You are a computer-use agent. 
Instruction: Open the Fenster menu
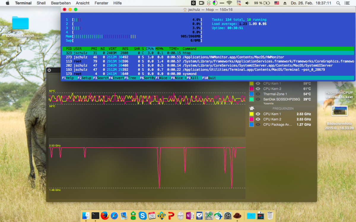tap(101, 3)
